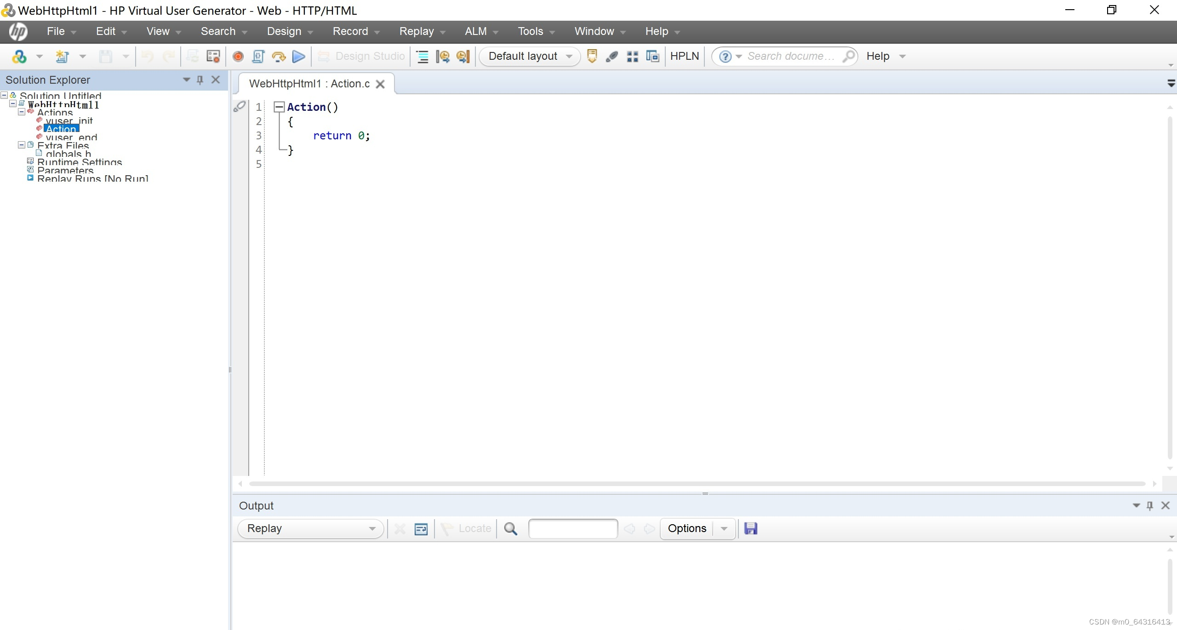Screen dimensions: 1177x630
Task: Collapse the Action() code fold box
Action: pos(279,107)
